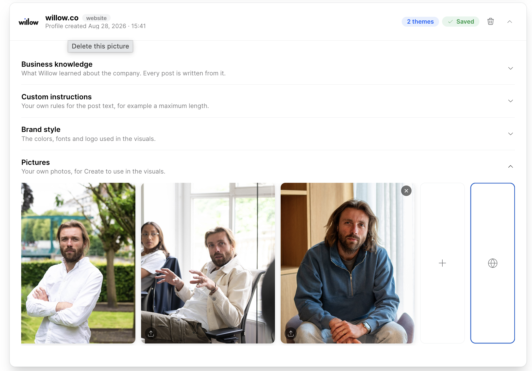The height and width of the screenshot is (371, 532).
Task: Click the Brand style heading
Action: (41, 130)
